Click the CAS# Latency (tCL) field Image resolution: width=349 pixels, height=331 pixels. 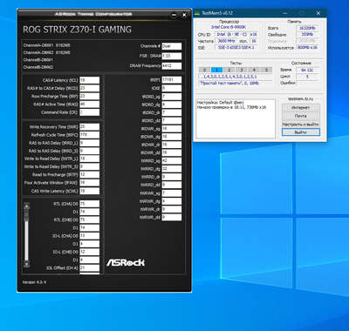point(89,80)
